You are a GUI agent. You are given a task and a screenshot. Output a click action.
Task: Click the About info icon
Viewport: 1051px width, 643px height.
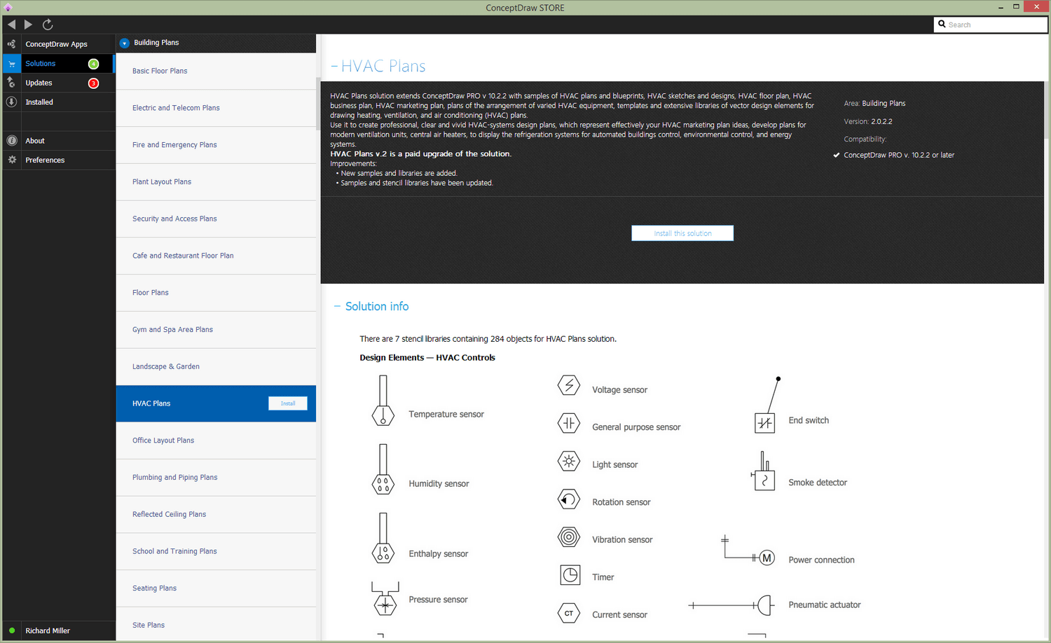(11, 141)
